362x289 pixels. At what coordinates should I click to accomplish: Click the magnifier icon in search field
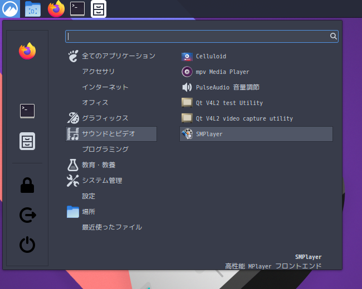333,36
